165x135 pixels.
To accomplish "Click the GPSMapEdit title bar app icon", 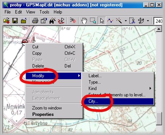I will pyautogui.click(x=6, y=5).
